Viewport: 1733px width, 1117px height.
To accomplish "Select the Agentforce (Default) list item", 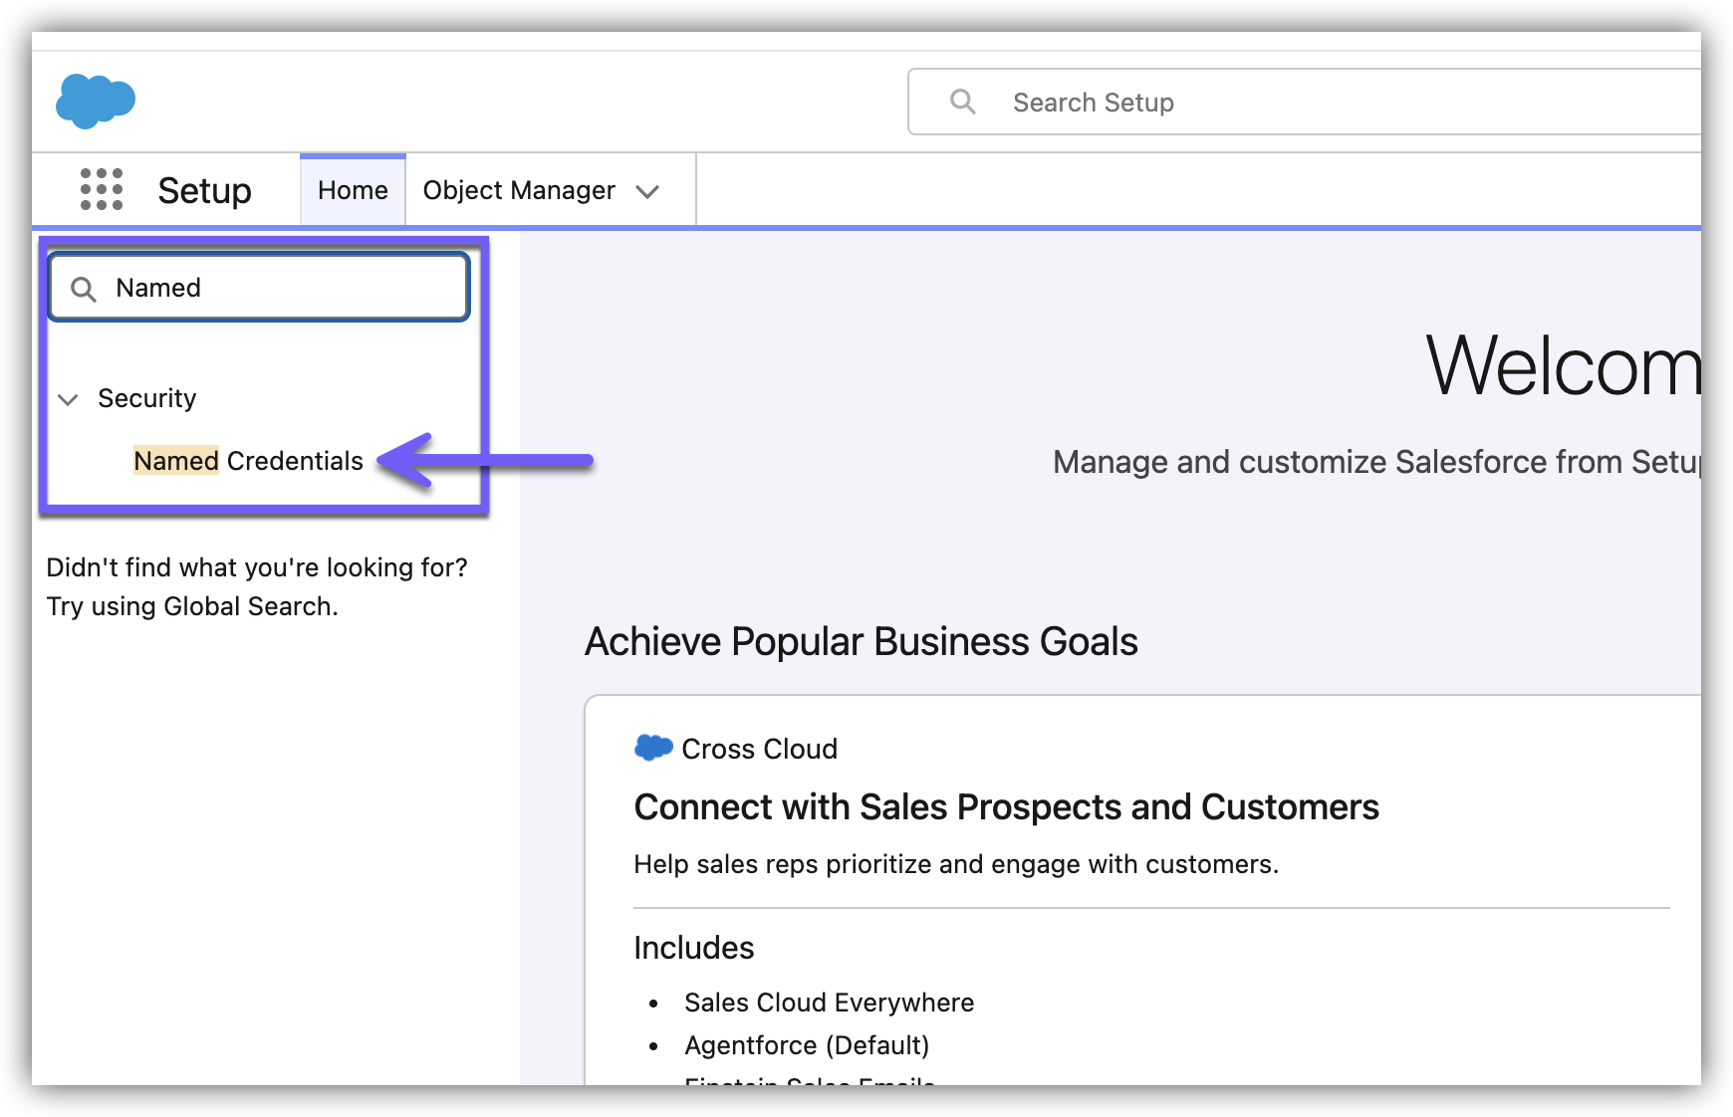I will coord(807,1045).
